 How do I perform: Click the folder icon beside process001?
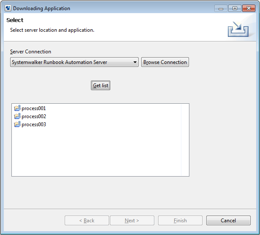17,108
